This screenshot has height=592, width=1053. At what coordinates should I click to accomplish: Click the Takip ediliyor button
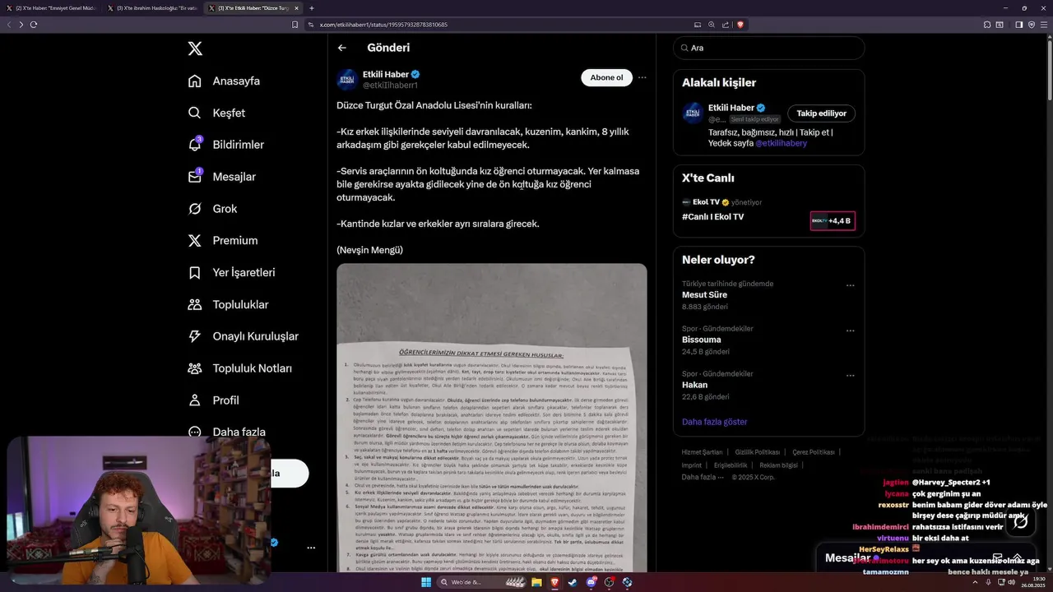pos(821,113)
